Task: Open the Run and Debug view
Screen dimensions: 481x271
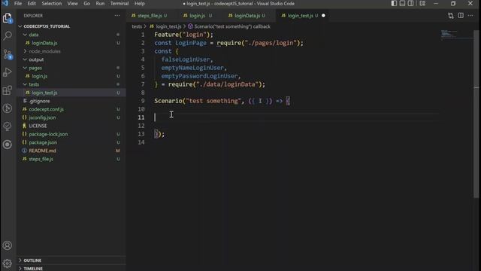Action: tap(8, 72)
